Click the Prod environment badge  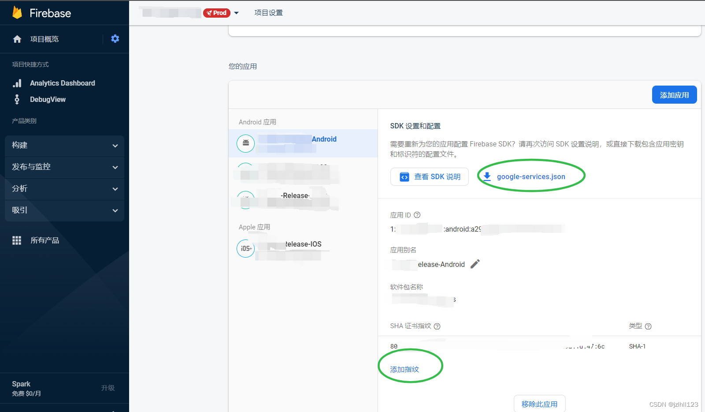click(x=217, y=13)
